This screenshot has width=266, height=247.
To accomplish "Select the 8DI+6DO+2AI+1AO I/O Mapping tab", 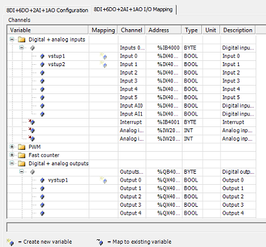I will point(133,10).
